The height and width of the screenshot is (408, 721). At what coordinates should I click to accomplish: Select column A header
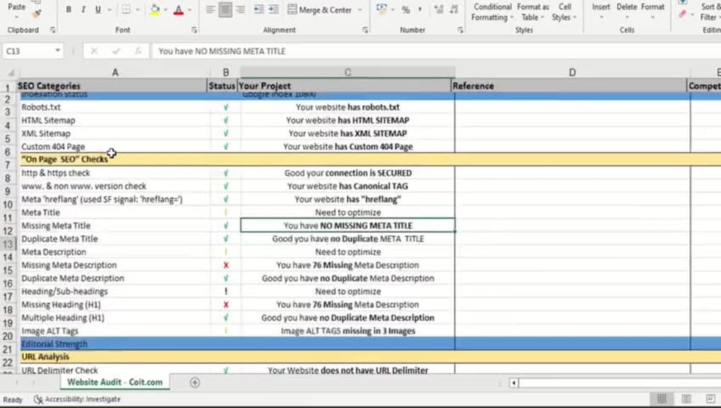[115, 72]
